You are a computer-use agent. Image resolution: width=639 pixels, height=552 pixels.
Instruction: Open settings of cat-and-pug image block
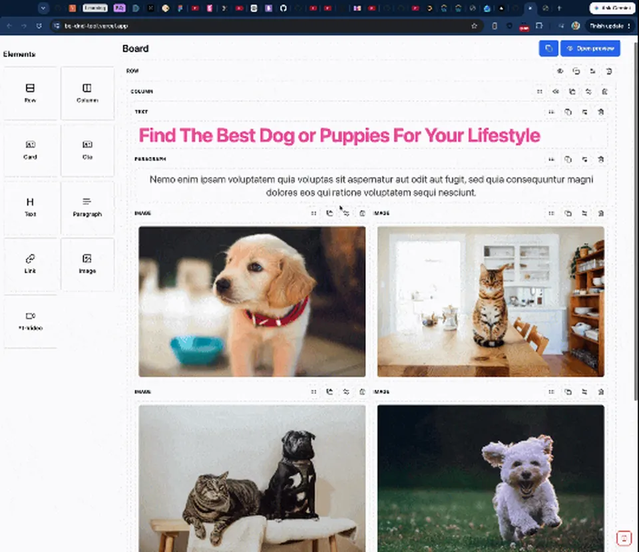point(346,392)
